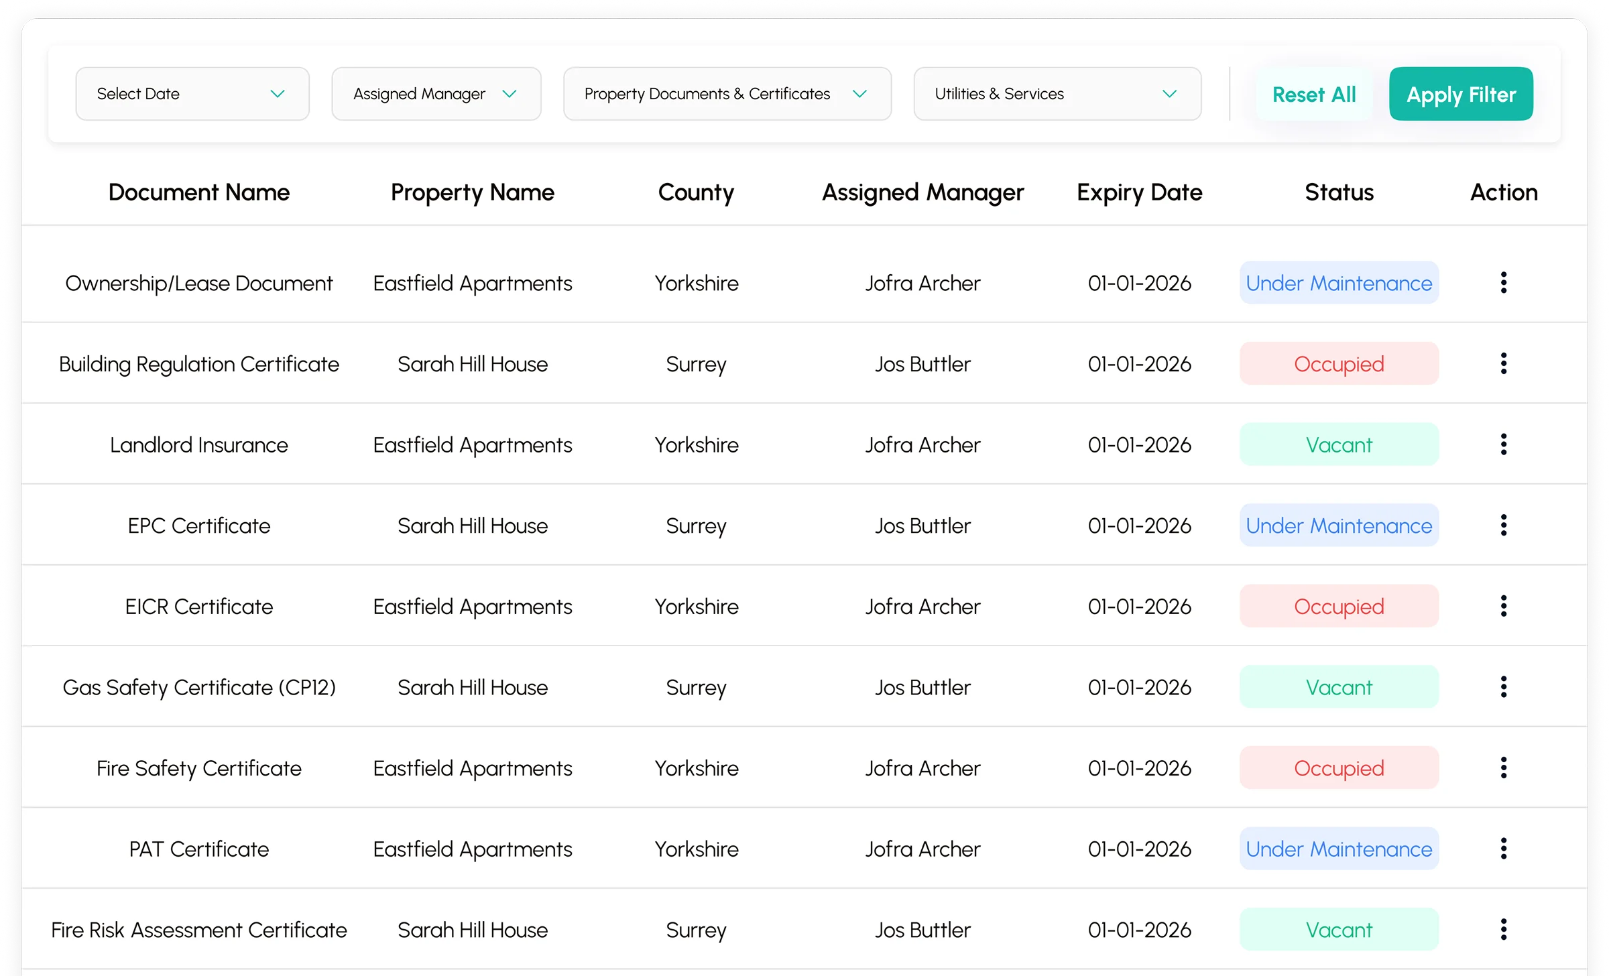1609x976 pixels.
Task: Open three-dot menu for Building Regulation Certificate
Action: tap(1503, 363)
